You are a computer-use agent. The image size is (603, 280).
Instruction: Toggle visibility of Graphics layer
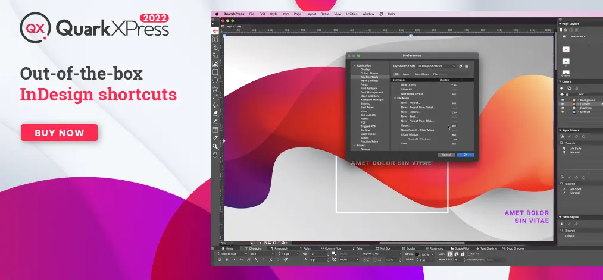[x=563, y=108]
